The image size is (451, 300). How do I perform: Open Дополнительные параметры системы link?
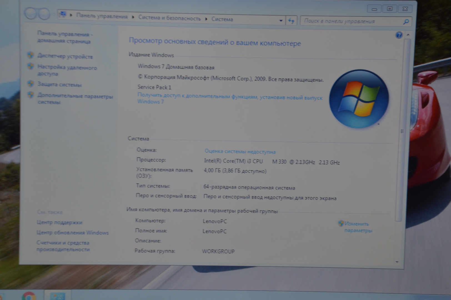coord(75,99)
